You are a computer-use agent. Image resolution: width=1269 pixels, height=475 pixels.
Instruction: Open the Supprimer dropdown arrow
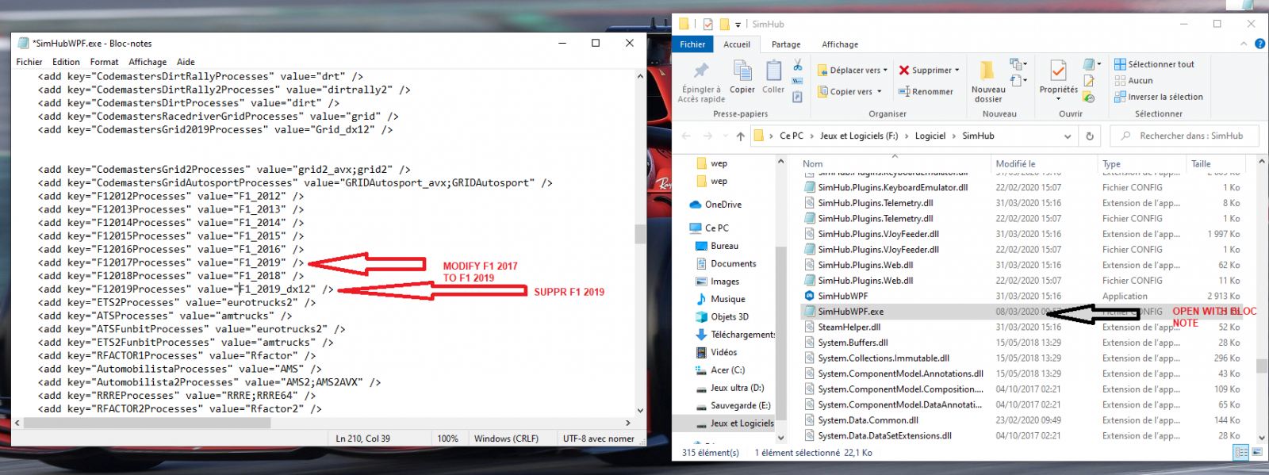(x=957, y=71)
